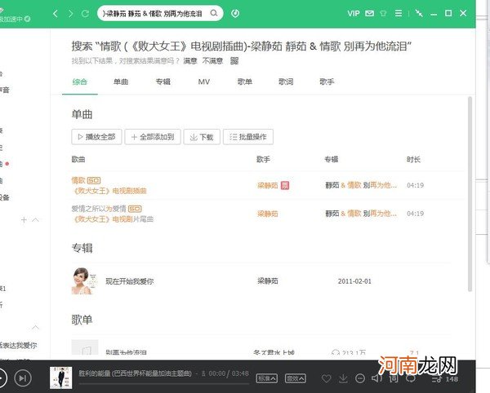This screenshot has width=490, height=393.
Task: Open the play queue showing 148
Action: coord(445,379)
